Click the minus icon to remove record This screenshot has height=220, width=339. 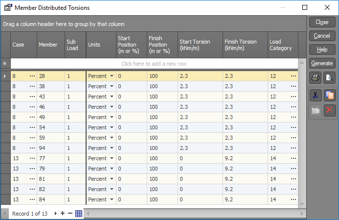point(70,214)
